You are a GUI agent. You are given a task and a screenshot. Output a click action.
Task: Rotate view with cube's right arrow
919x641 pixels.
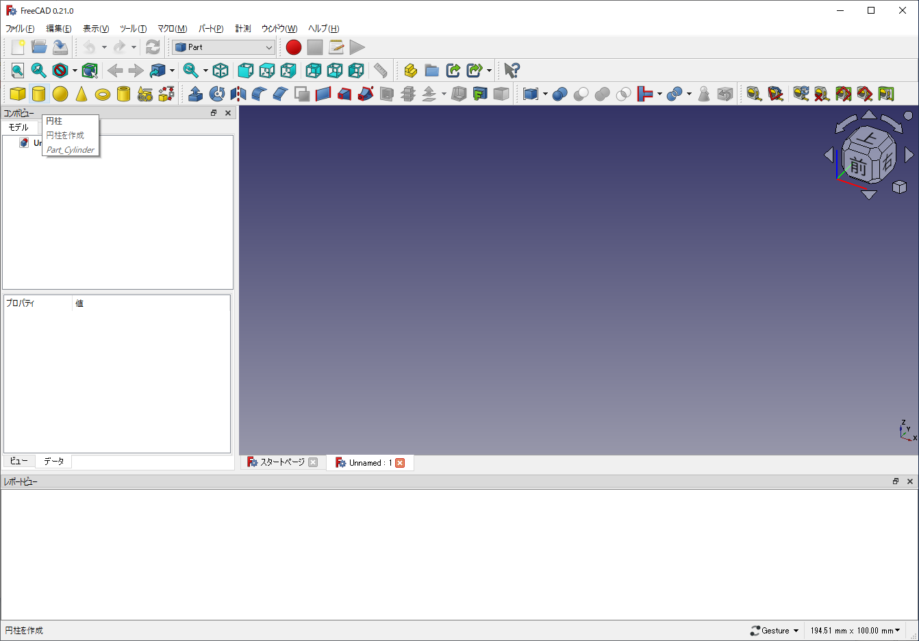[909, 155]
